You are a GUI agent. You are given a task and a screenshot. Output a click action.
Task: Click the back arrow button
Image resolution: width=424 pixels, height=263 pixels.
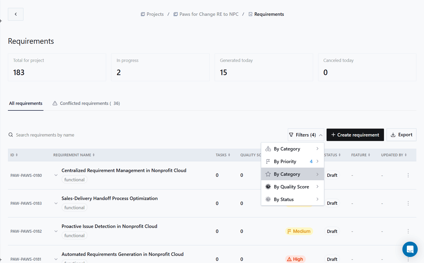pyautogui.click(x=16, y=14)
